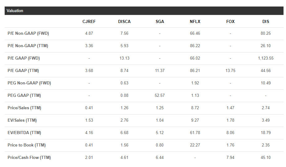
Task: Select the EV/EBITDA (TTM) row label
Action: pos(24,133)
